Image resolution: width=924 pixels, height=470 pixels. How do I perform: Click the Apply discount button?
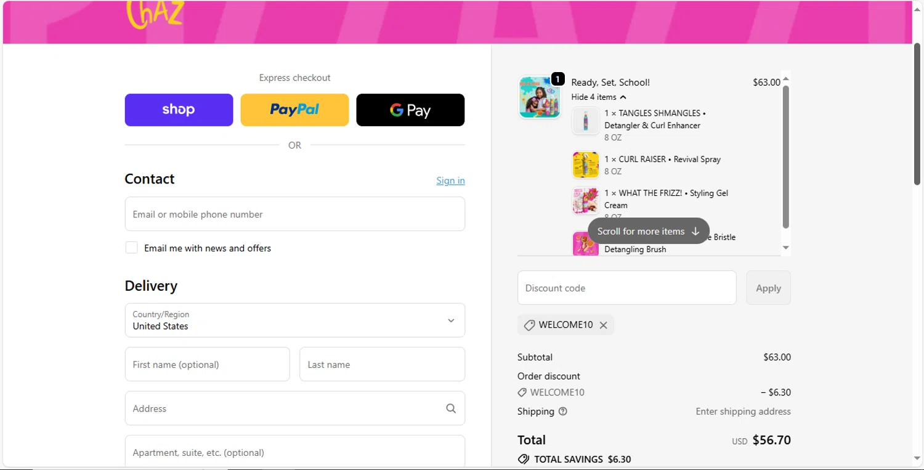pyautogui.click(x=768, y=288)
